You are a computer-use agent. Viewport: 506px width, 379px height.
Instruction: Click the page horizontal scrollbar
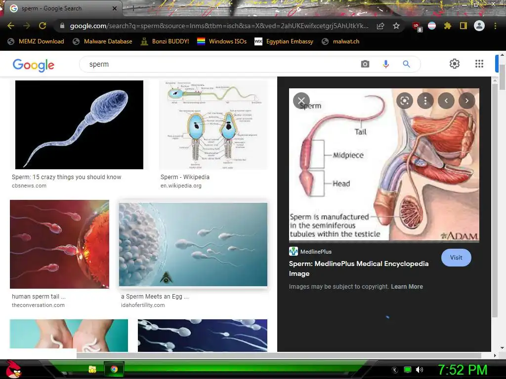(x=279, y=355)
